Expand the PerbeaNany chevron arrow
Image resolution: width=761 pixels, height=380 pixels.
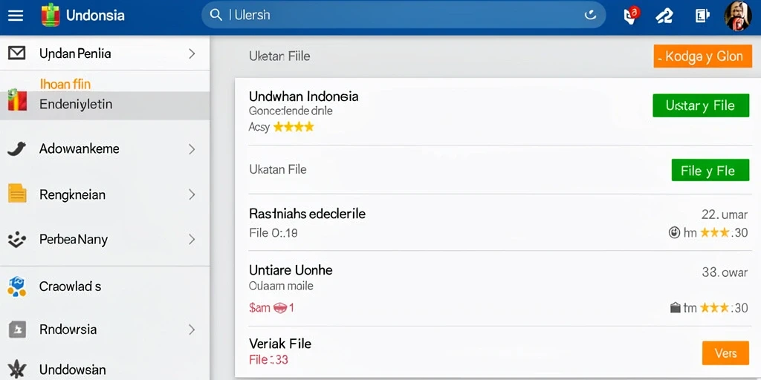192,240
